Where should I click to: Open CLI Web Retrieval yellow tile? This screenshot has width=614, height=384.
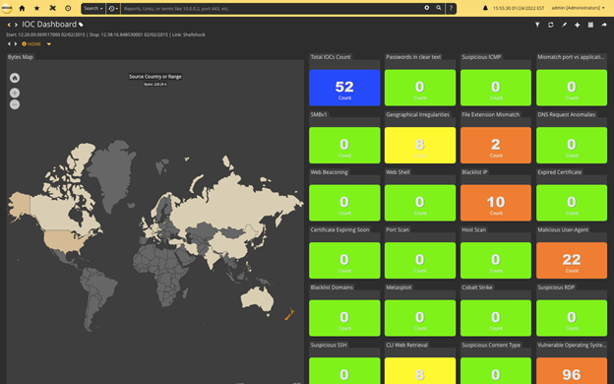[420, 370]
